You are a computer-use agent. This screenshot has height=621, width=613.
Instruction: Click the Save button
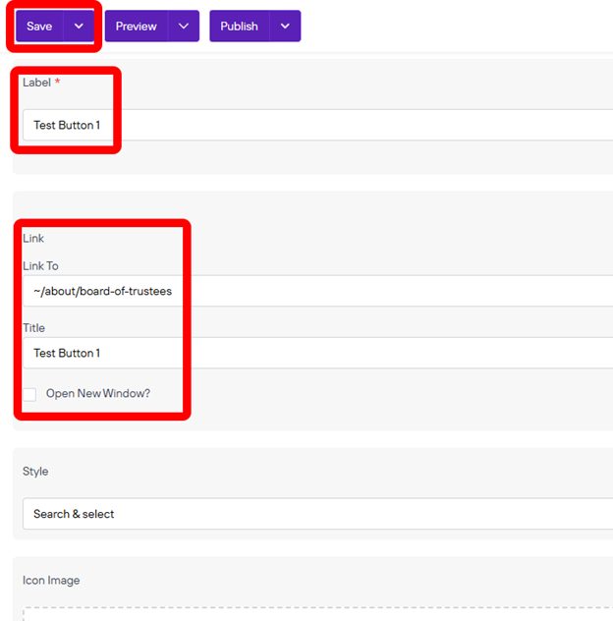click(x=39, y=27)
